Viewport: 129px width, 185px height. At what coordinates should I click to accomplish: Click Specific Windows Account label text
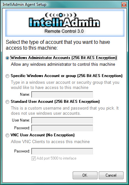[67, 76]
